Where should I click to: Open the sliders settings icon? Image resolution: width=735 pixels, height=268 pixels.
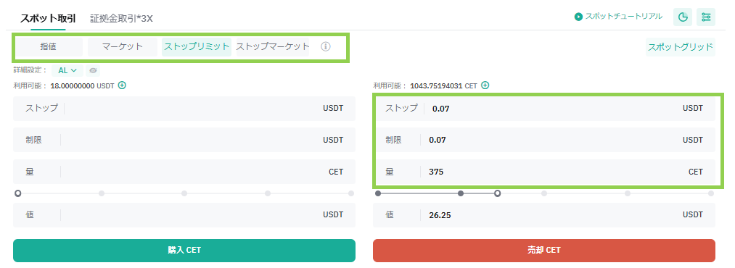pos(706,17)
